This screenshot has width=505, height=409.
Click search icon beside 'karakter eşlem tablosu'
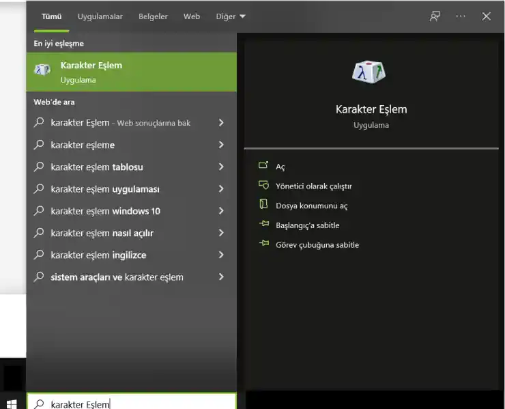[39, 167]
